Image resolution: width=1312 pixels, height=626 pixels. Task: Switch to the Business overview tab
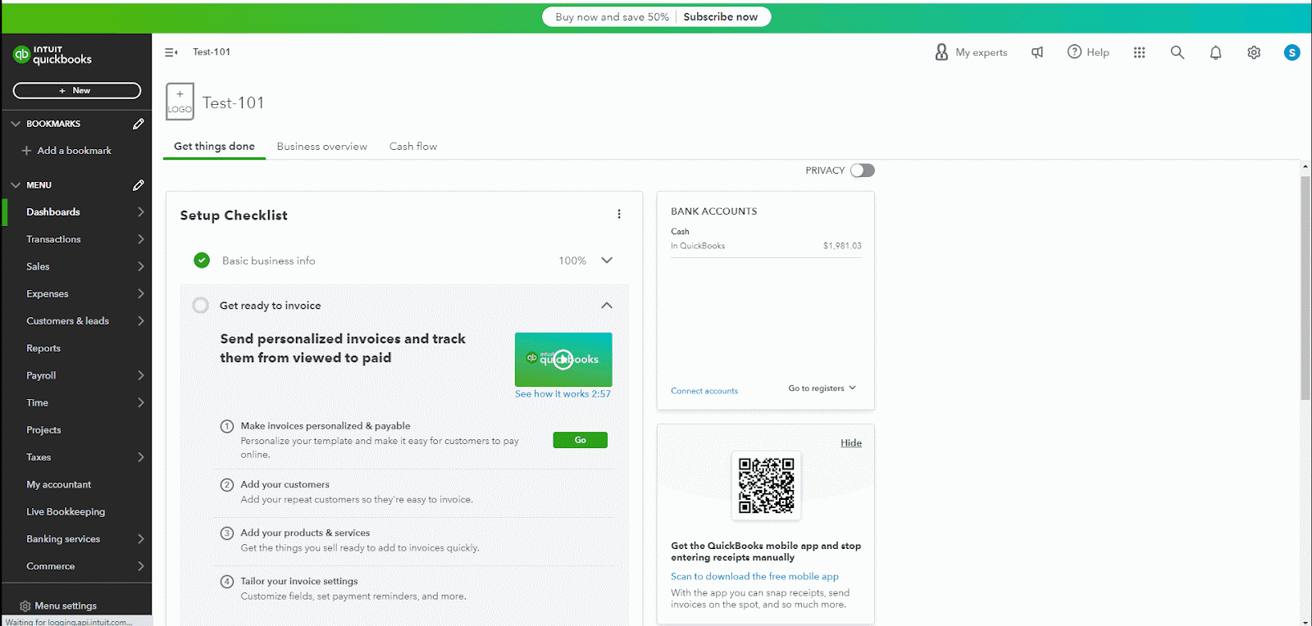pos(321,147)
